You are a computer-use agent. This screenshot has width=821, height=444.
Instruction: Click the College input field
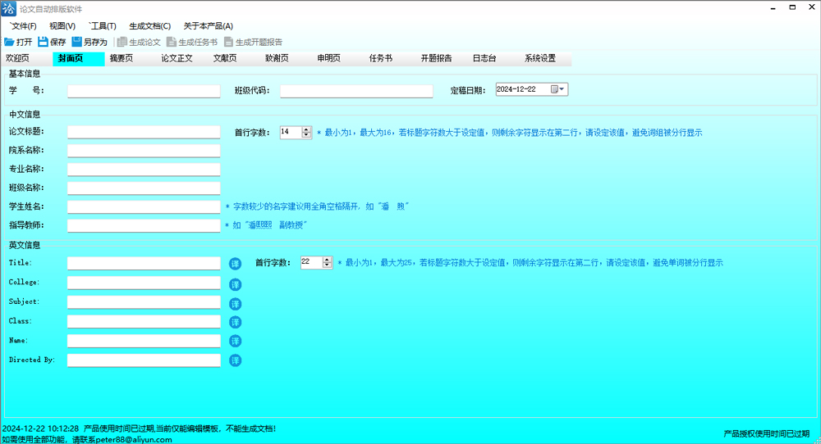click(x=144, y=283)
